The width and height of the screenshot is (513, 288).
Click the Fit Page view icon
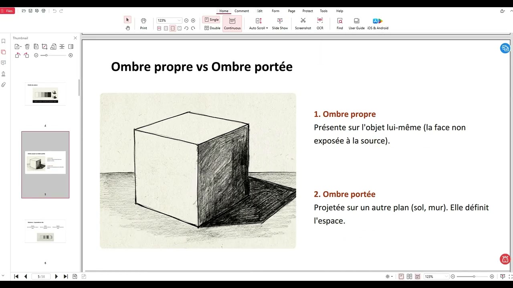pos(166,28)
